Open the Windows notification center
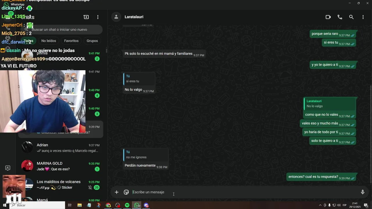 coord(366,205)
